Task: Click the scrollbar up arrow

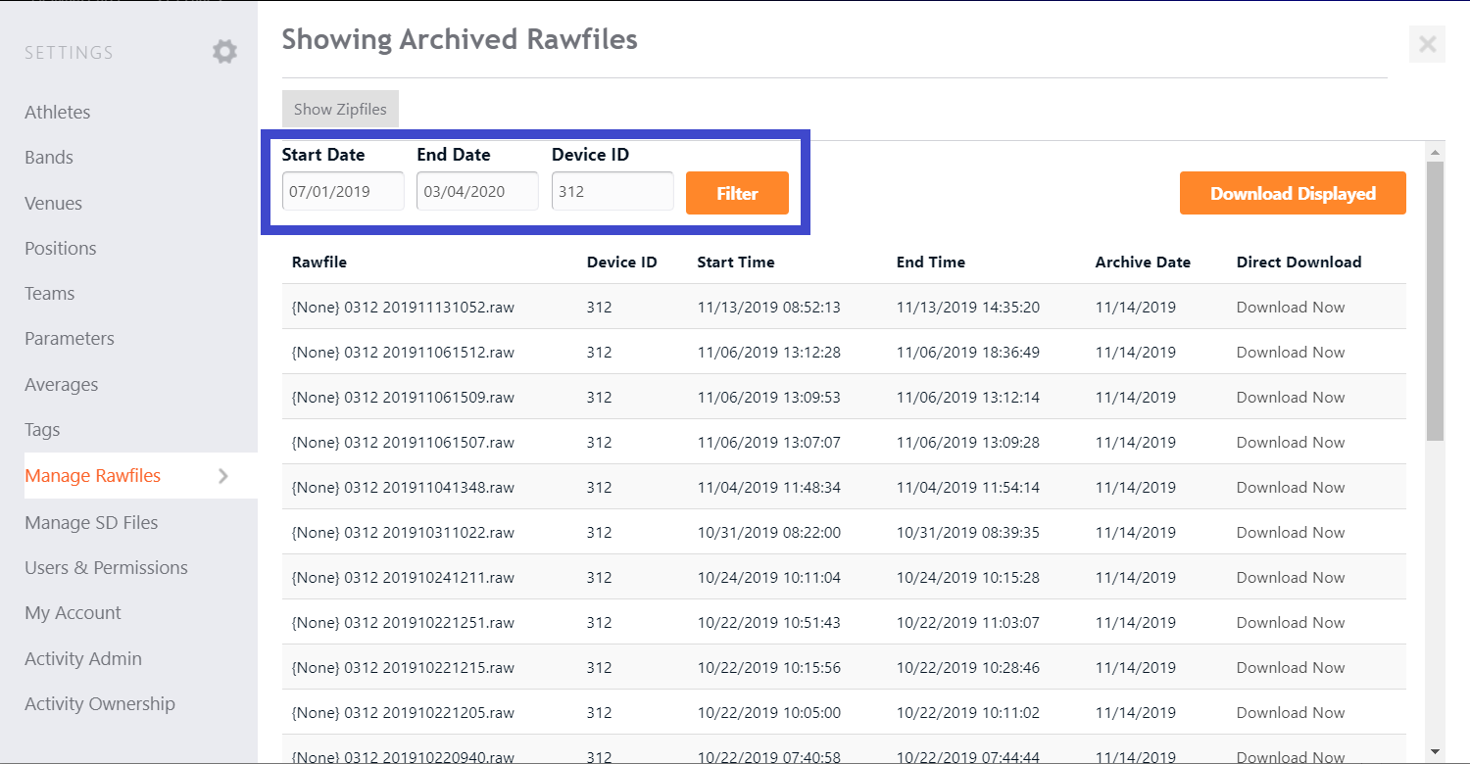Action: [1435, 152]
